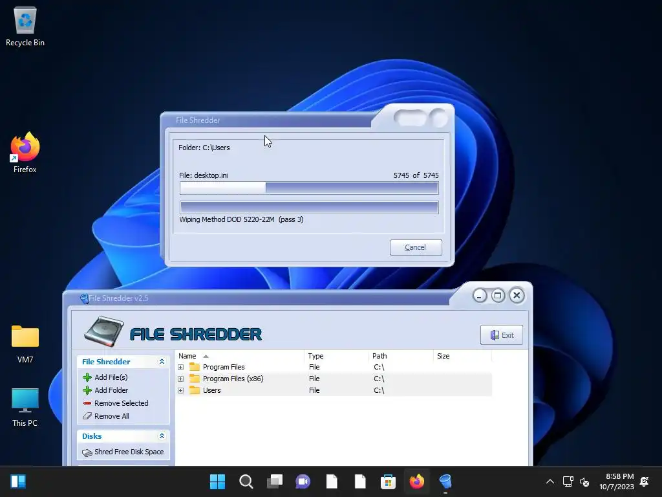Click folder icon of Users row
This screenshot has width=662, height=497.
click(194, 390)
